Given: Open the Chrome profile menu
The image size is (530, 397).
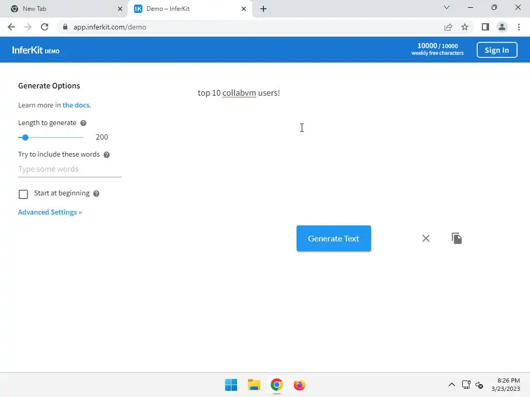Looking at the screenshot, I should pos(502,27).
